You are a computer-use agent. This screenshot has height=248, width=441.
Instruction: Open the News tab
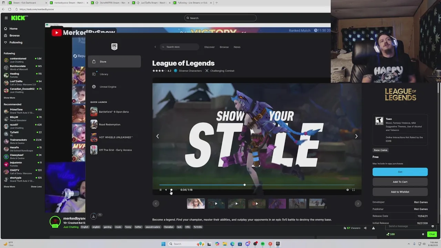(237, 47)
